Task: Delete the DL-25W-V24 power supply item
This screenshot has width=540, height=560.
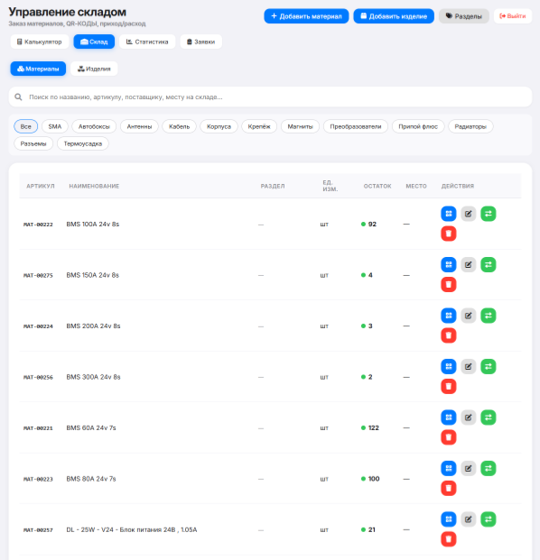Action: coord(449,539)
